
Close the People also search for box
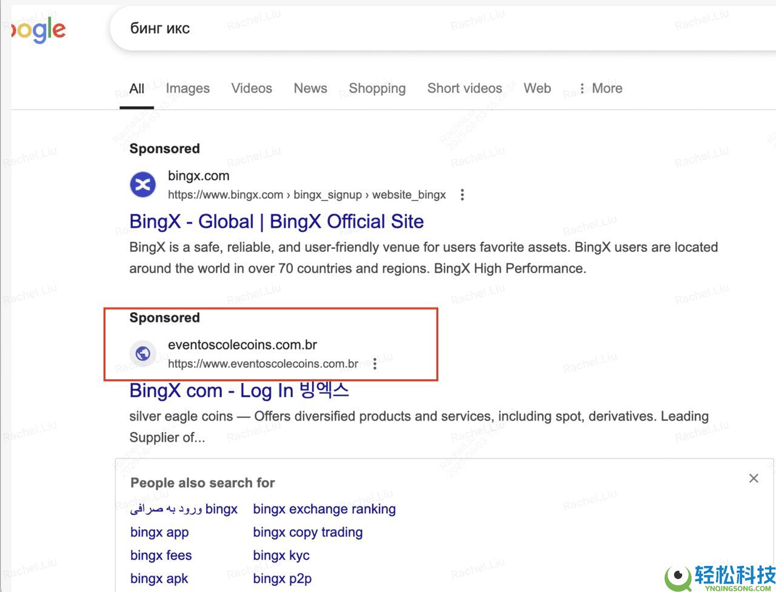[754, 479]
